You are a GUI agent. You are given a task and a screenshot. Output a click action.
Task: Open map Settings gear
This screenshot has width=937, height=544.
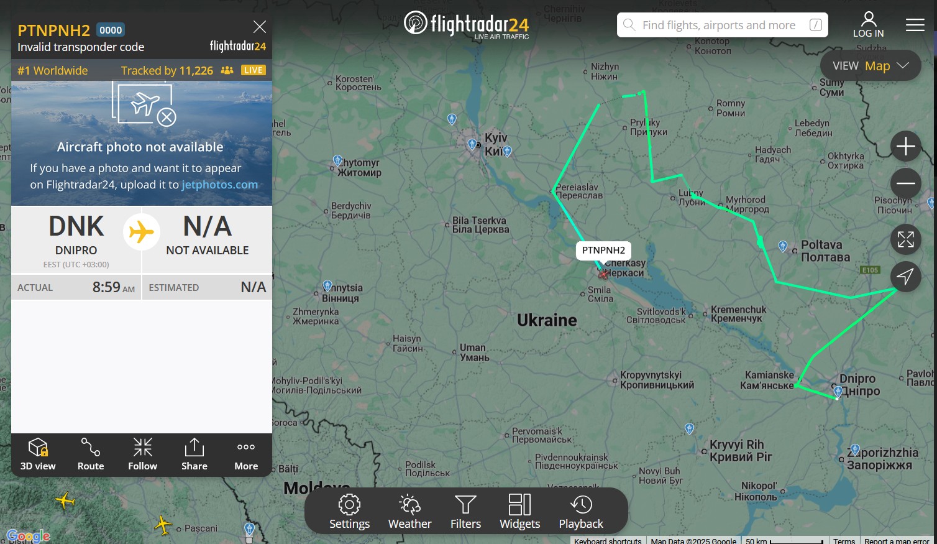coord(349,511)
